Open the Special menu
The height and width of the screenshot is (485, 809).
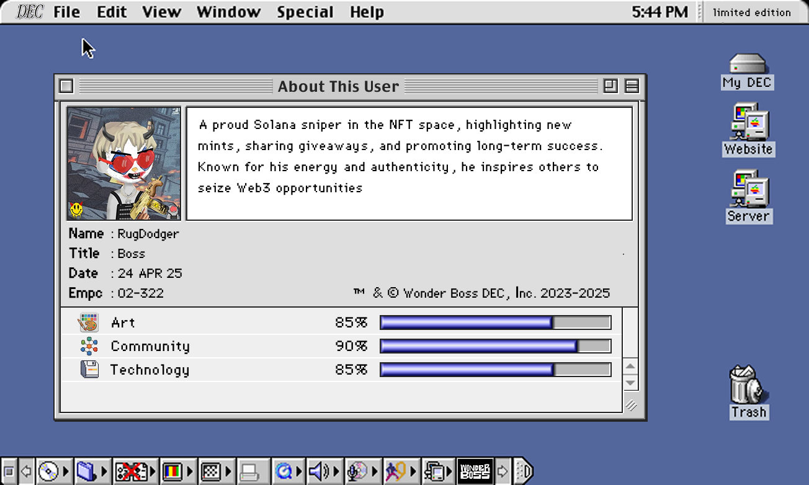(305, 12)
